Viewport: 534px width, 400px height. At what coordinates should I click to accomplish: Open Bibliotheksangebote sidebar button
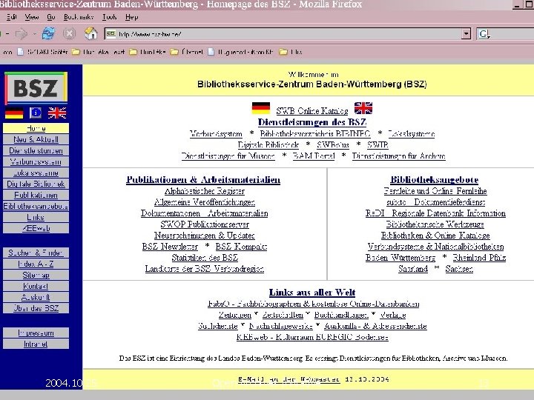[x=36, y=206]
